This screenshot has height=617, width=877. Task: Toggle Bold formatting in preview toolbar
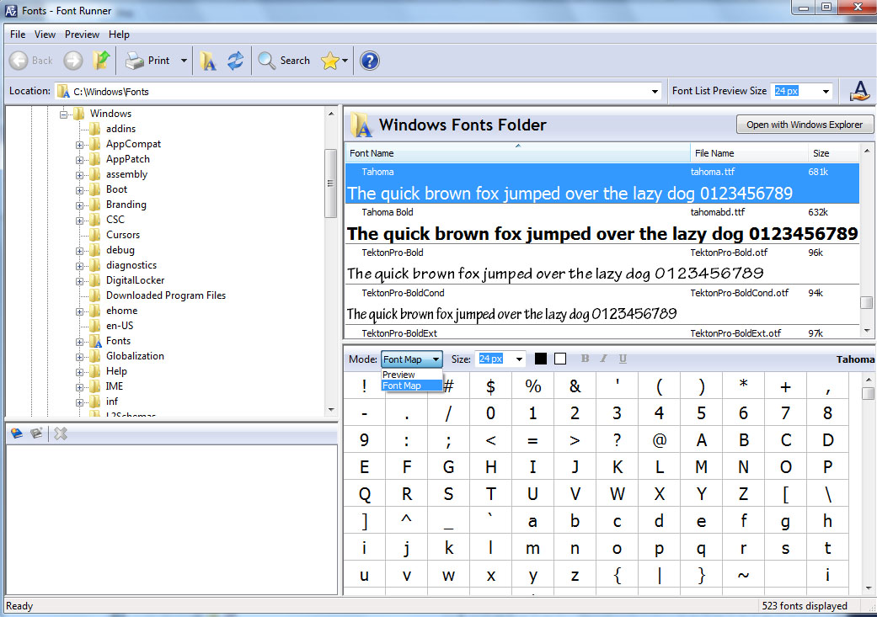pos(585,359)
